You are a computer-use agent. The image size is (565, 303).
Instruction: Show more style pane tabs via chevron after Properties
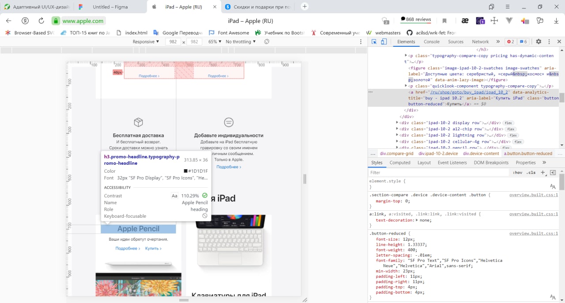coord(544,163)
